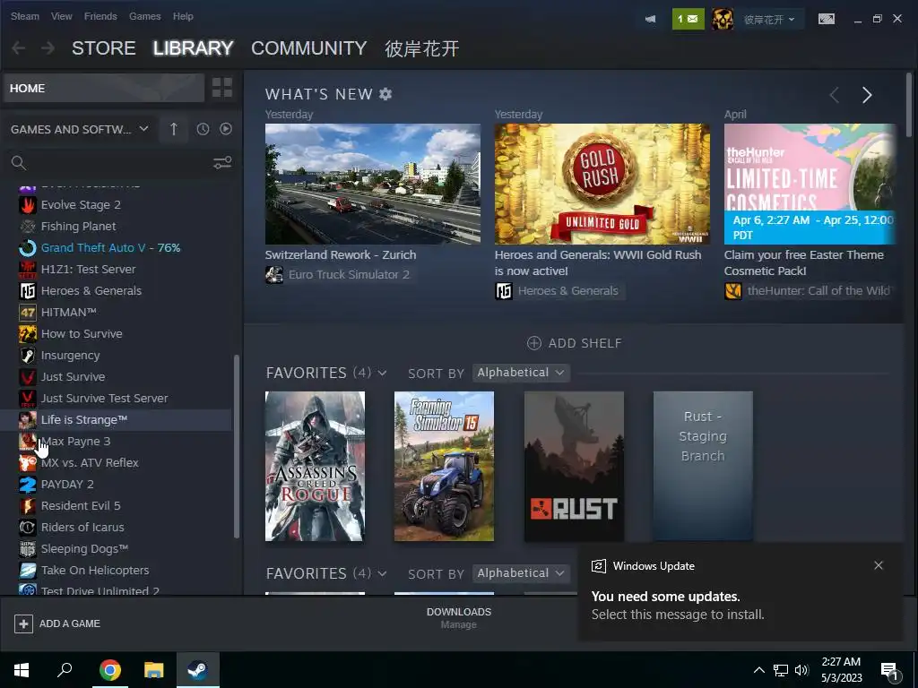Click the PAYDAY 2 game icon
This screenshot has height=688, width=918.
(x=28, y=485)
